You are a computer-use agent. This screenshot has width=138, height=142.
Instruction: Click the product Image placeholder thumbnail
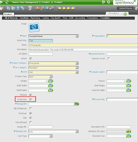click(34, 27)
